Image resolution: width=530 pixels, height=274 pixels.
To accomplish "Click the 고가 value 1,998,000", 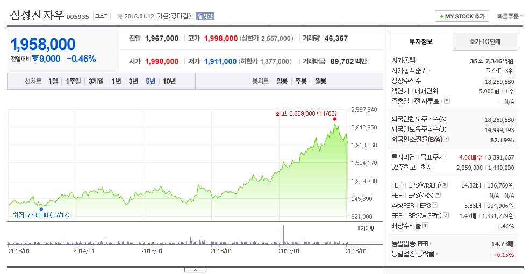I will (221, 39).
